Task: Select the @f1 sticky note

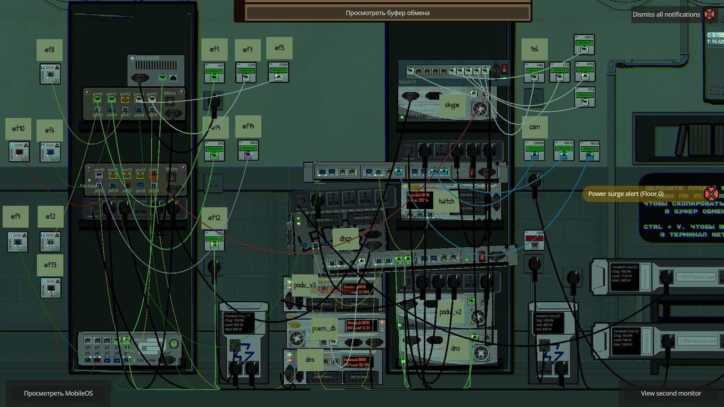Action: point(214,49)
